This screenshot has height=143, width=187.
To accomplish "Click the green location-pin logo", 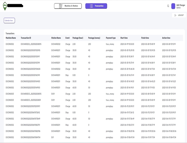I will coord(4,6).
